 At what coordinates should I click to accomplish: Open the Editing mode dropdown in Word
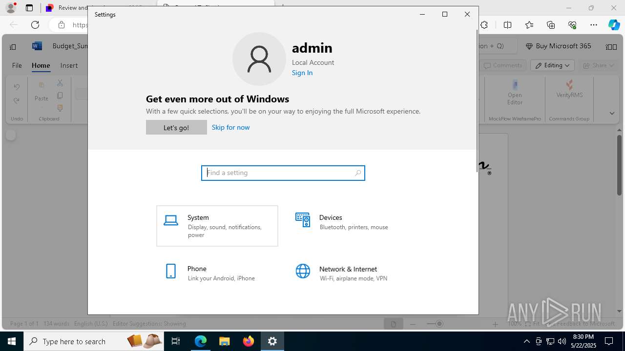[x=552, y=65]
